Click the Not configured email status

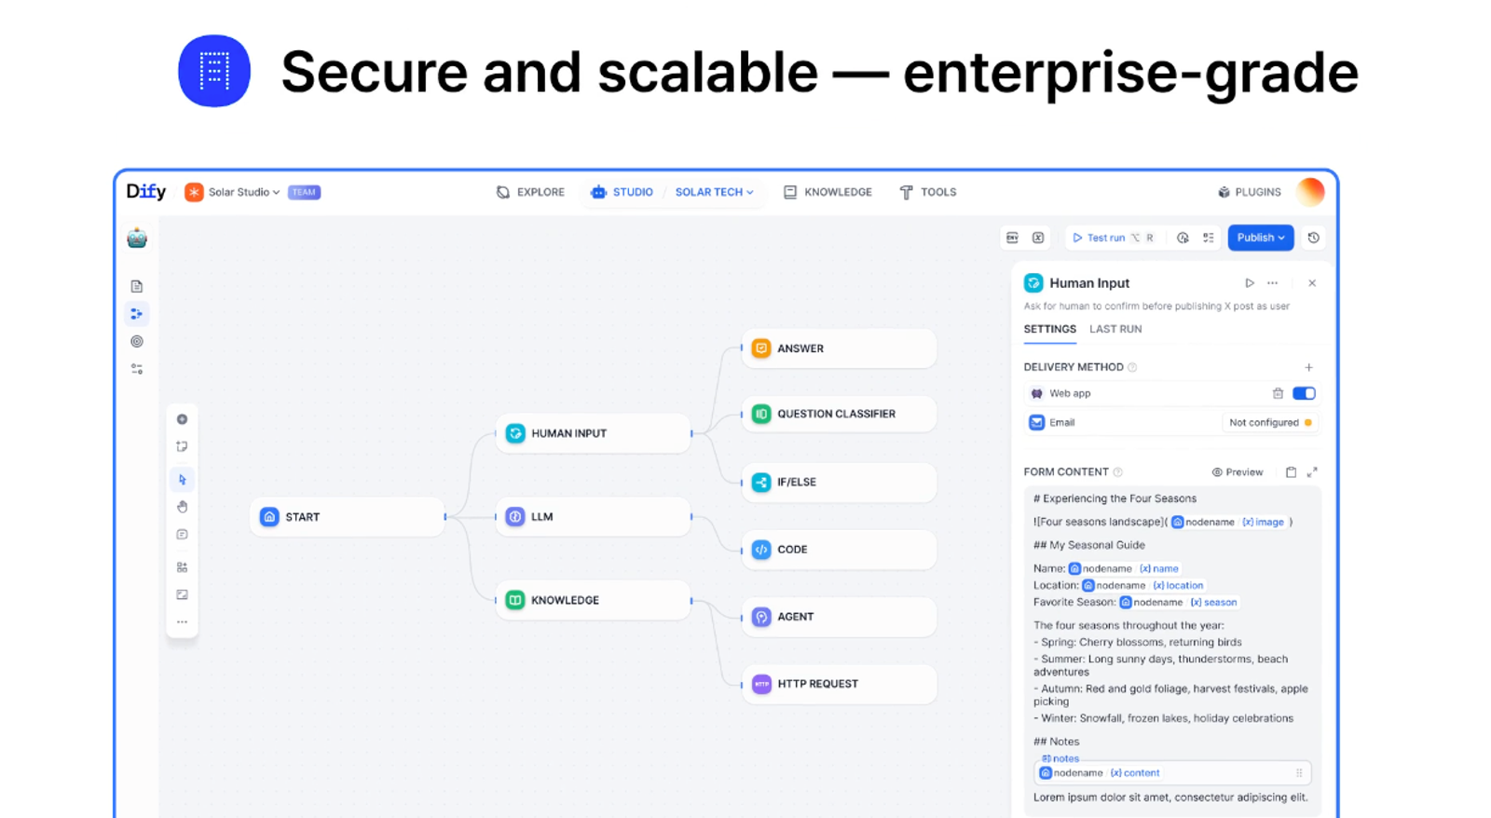(1269, 423)
